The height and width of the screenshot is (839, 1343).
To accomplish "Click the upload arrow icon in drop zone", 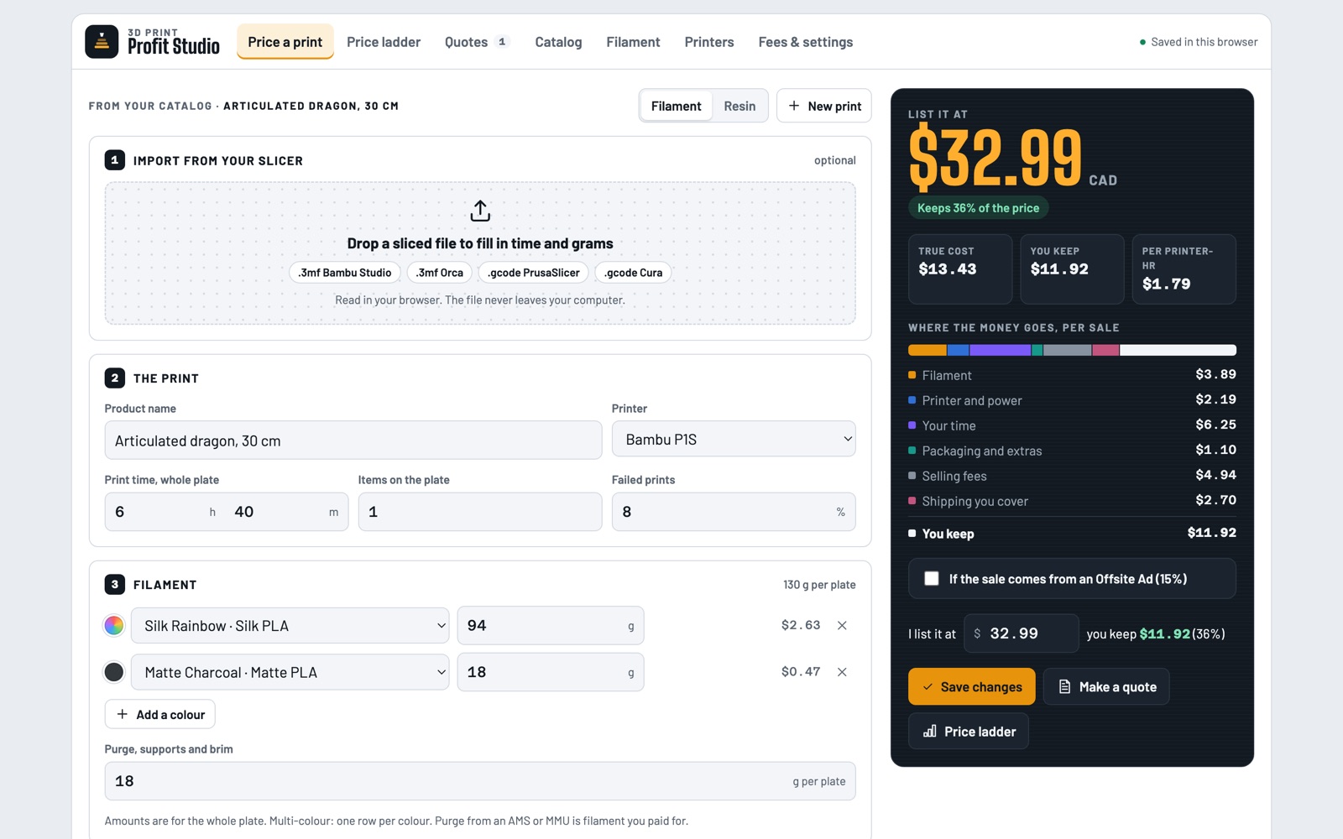I will tap(480, 211).
